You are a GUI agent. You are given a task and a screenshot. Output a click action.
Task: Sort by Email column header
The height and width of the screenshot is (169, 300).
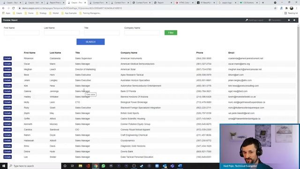pyautogui.click(x=231, y=53)
